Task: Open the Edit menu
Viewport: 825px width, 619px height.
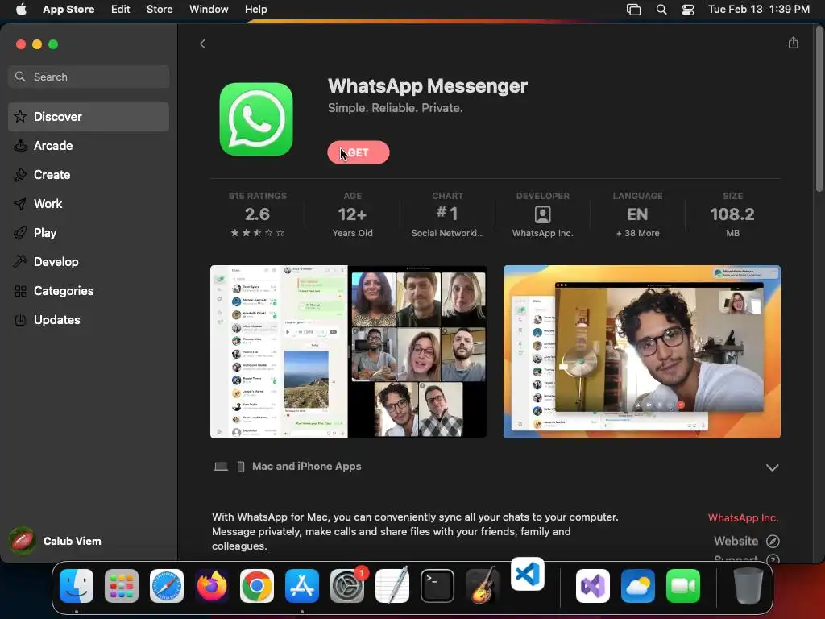Action: point(121,10)
